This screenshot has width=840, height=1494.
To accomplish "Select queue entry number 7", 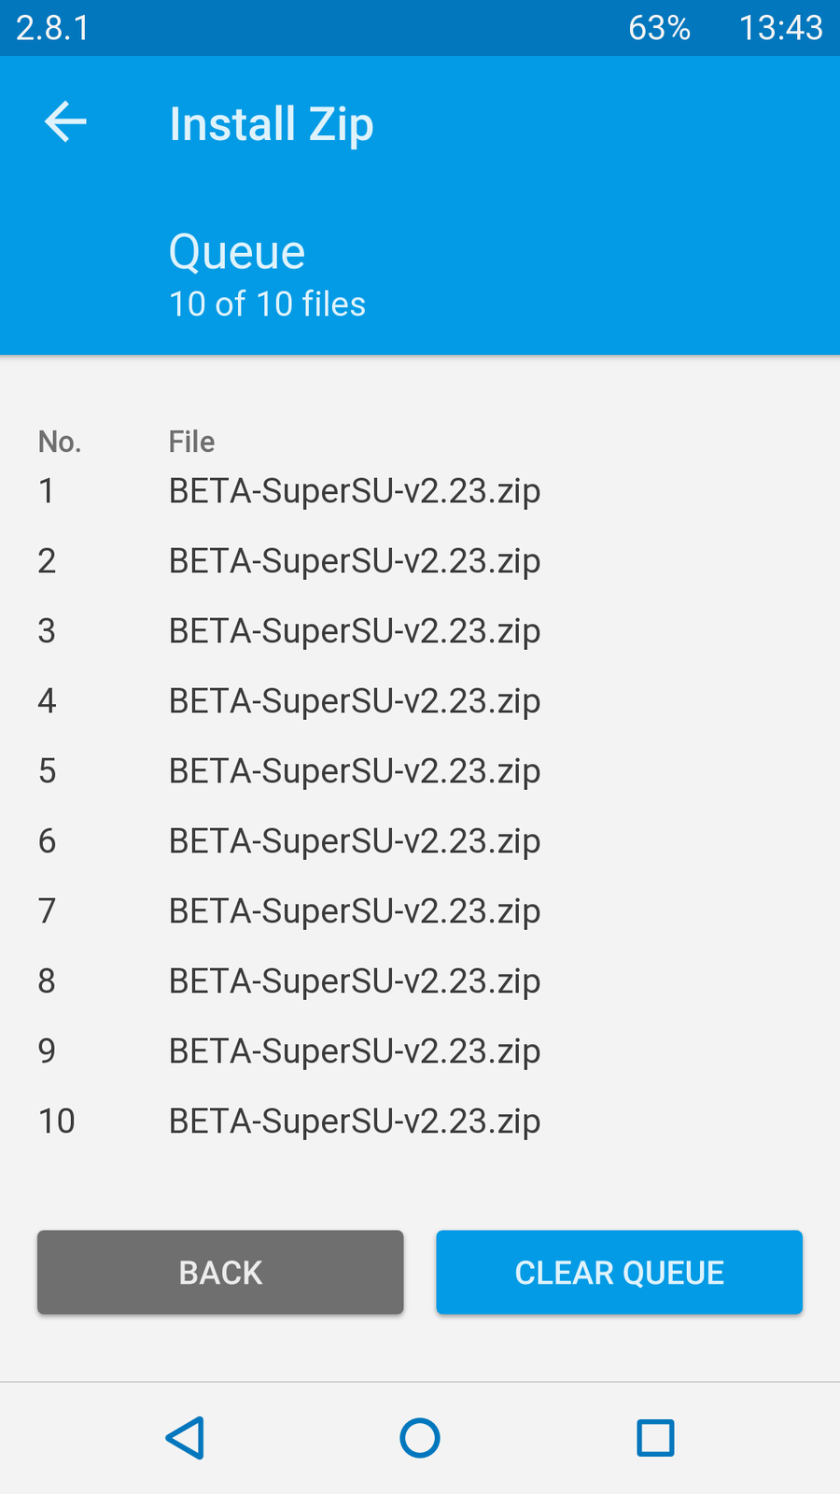I will click(354, 911).
